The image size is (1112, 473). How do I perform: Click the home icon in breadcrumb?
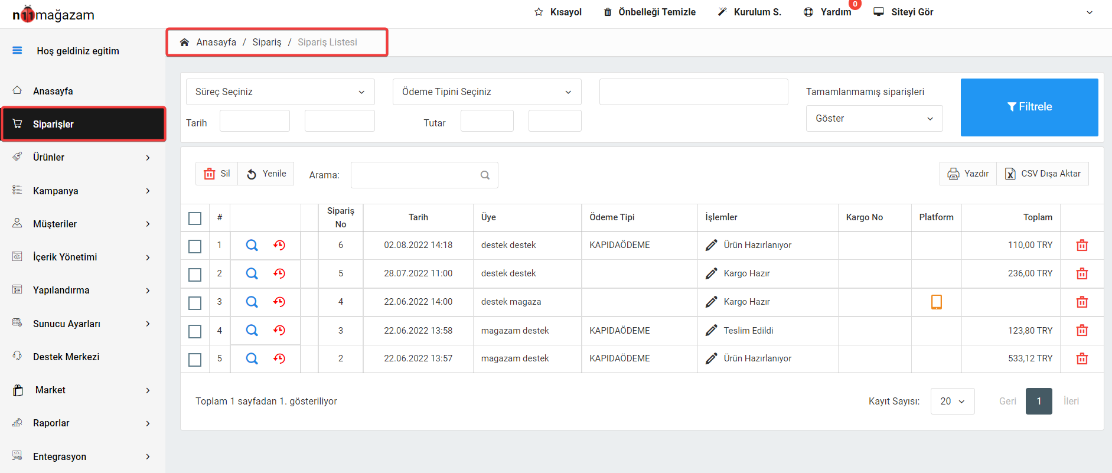[x=184, y=42]
